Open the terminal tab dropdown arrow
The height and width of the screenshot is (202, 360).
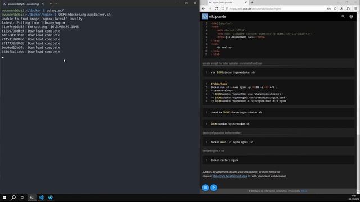coord(56,4)
